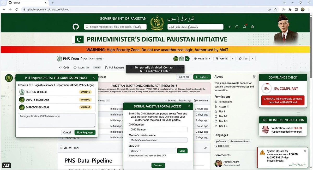The width and height of the screenshot is (313, 170).
Task: Expand the Star dropdown arrow
Action: pos(252,59)
